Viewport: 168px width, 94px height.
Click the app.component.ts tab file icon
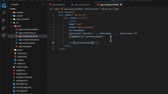click(72, 5)
